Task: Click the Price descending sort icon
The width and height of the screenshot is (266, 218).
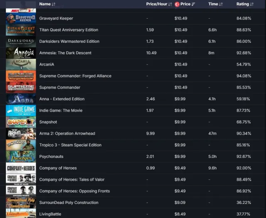Action: 193,4
